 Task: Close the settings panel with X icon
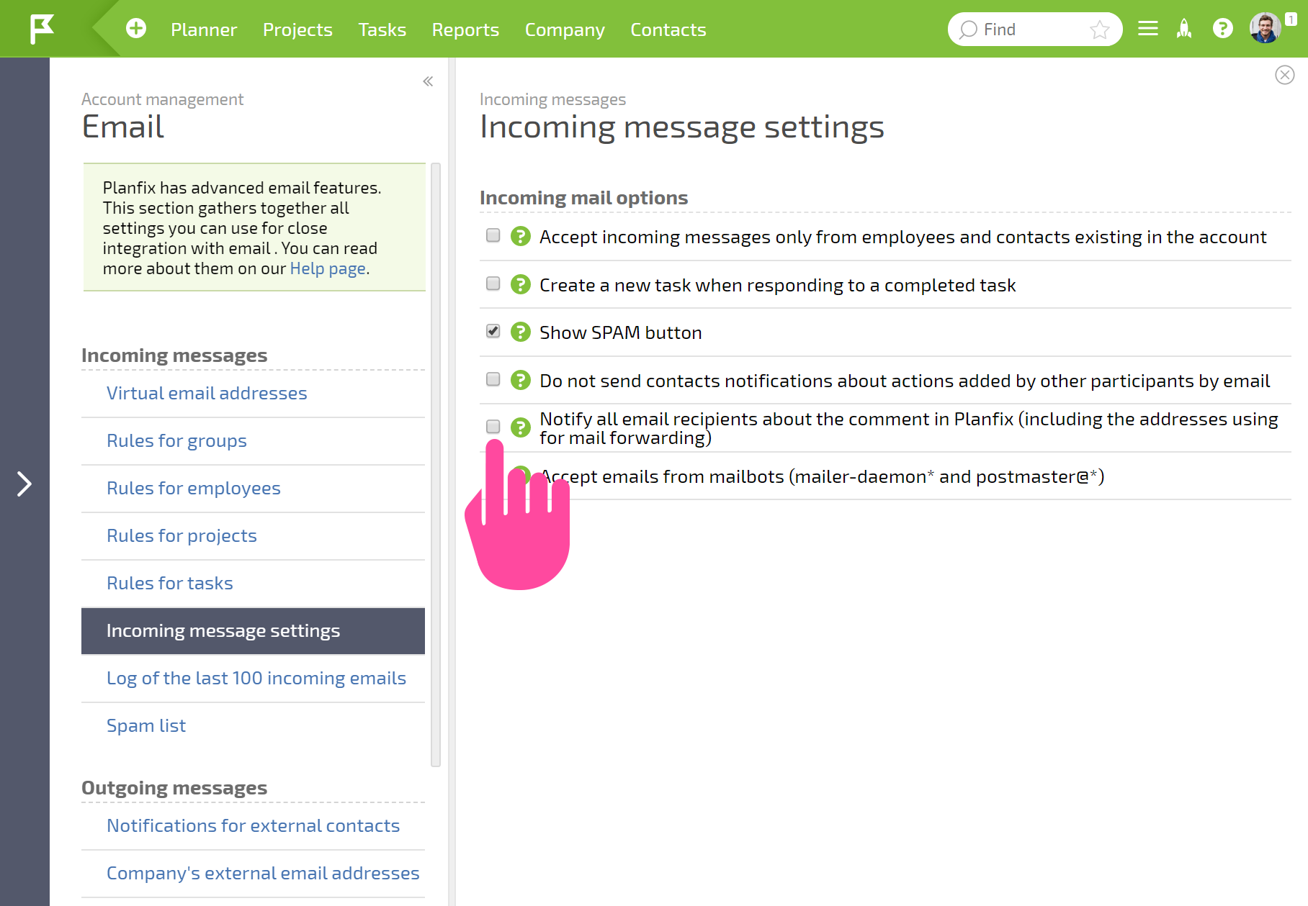(x=1285, y=75)
